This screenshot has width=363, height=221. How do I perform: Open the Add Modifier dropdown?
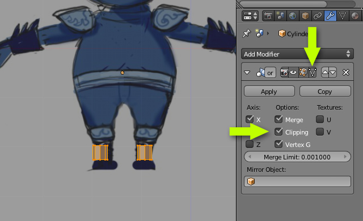click(297, 54)
